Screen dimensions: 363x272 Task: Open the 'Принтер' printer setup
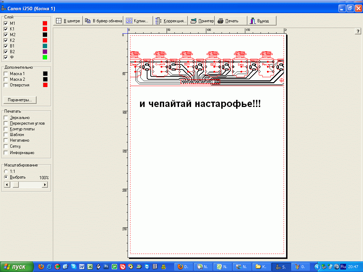tap(202, 21)
